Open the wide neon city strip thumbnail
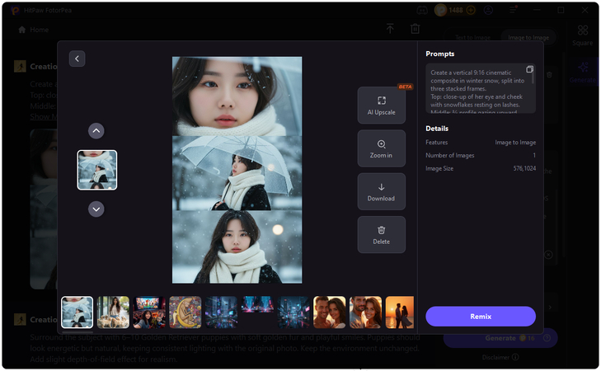Viewport: 601px width, 371px height. 257,304
